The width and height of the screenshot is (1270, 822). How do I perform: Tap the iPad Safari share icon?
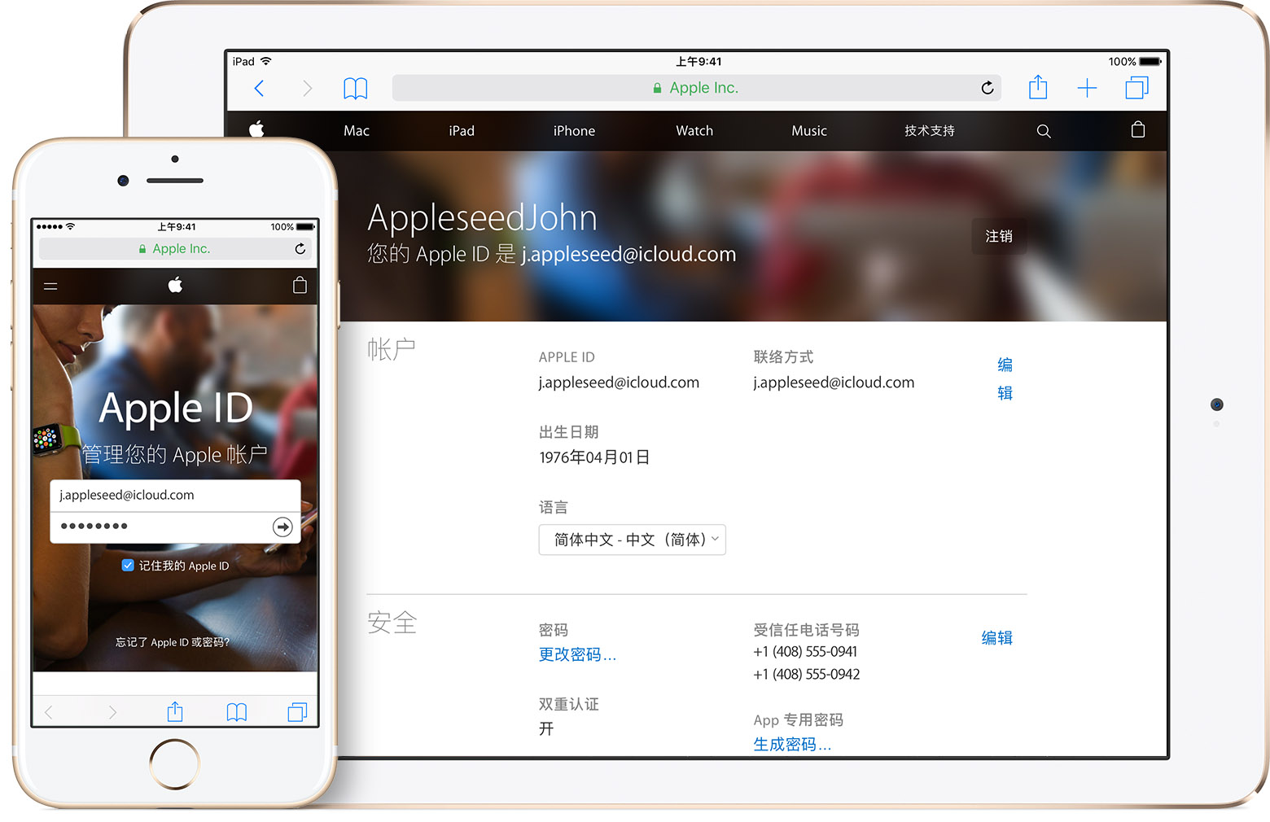pyautogui.click(x=1038, y=88)
